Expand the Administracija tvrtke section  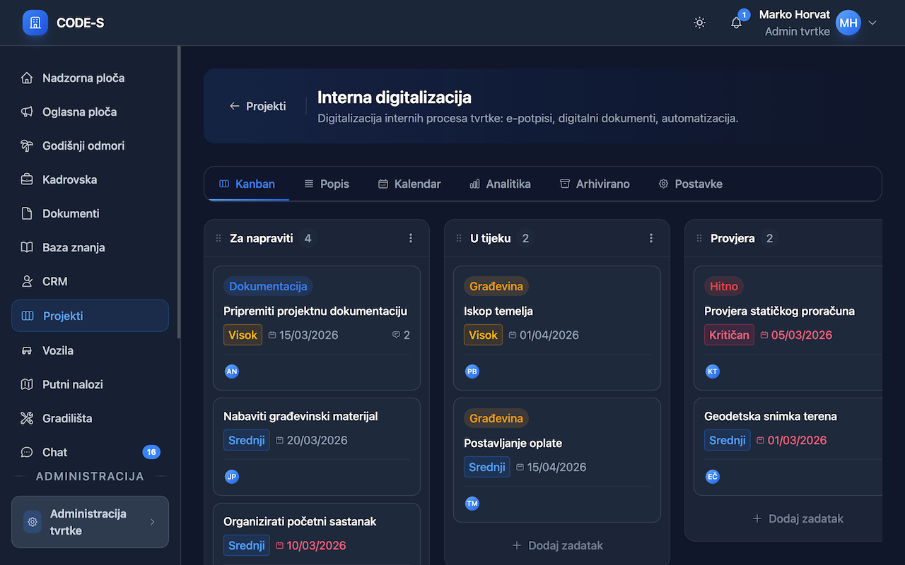click(90, 522)
